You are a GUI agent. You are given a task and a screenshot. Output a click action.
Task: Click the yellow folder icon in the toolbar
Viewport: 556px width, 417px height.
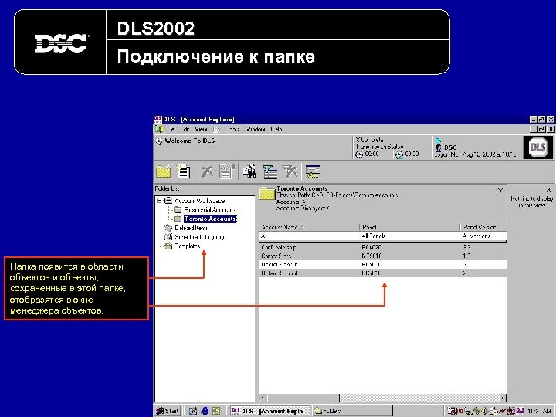tap(164, 171)
